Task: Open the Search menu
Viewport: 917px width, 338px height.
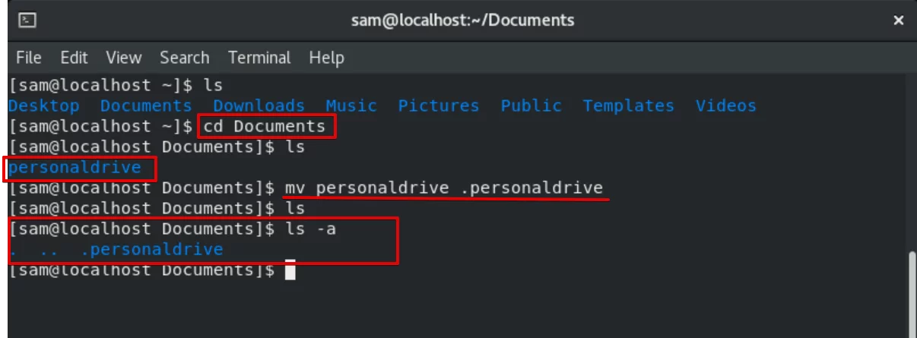Action: 184,58
